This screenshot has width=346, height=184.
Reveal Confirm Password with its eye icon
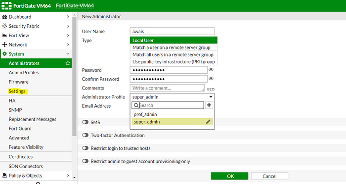click(x=211, y=79)
